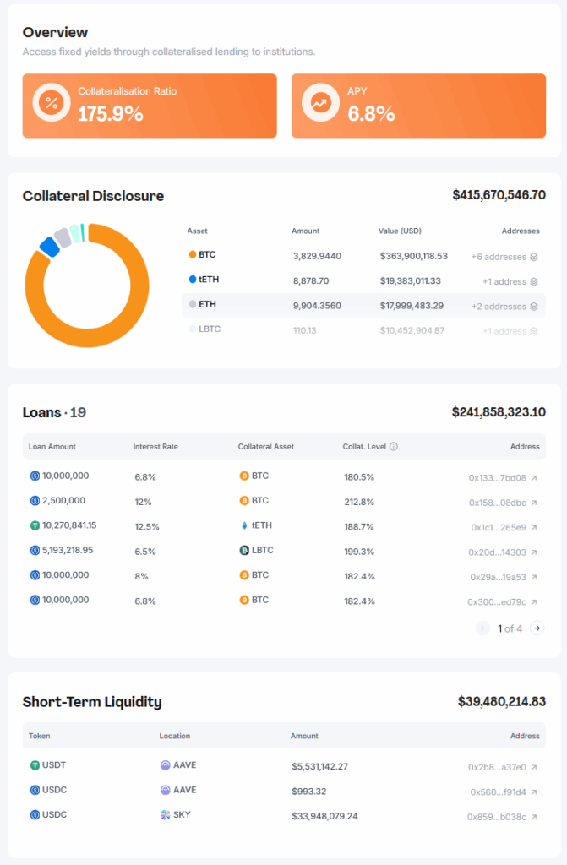The image size is (567, 865).
Task: Open external link arrow for 0x29a...19a53
Action: pyautogui.click(x=534, y=577)
